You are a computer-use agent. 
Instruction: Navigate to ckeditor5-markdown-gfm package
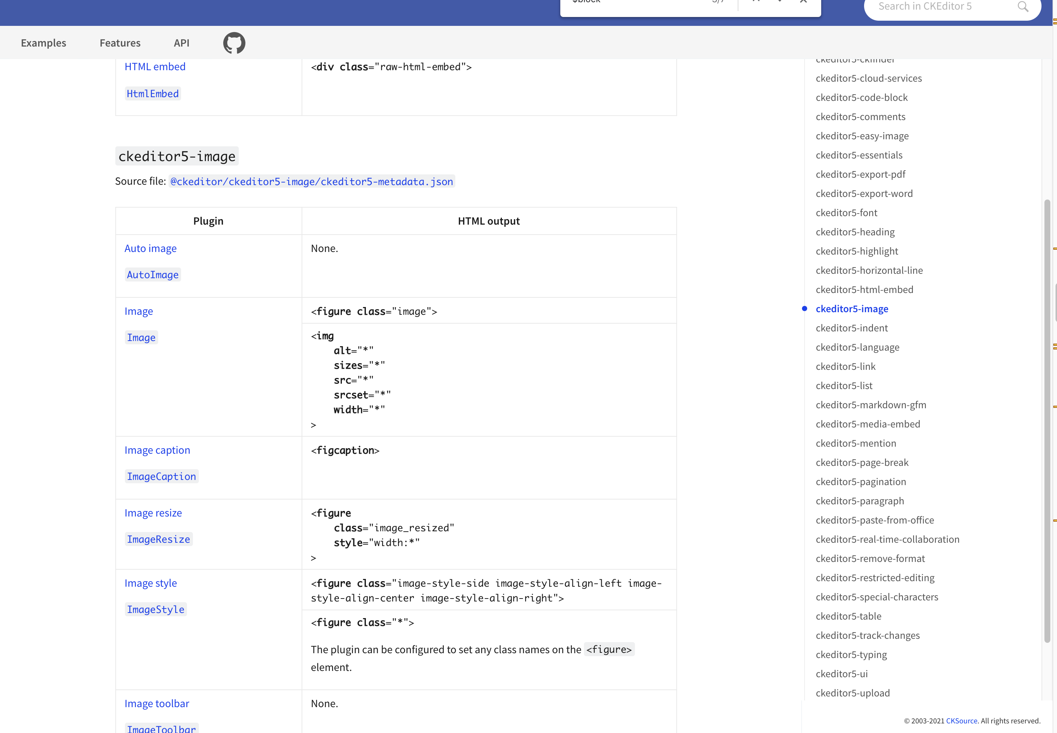coord(871,405)
